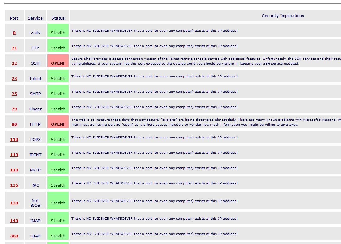Open the port 22 SSH link
This screenshot has width=341, height=244.
click(x=14, y=63)
